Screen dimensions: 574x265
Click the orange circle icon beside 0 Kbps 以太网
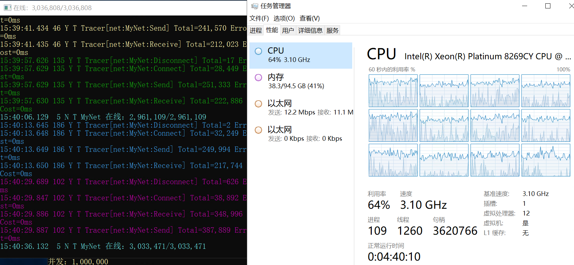259,130
